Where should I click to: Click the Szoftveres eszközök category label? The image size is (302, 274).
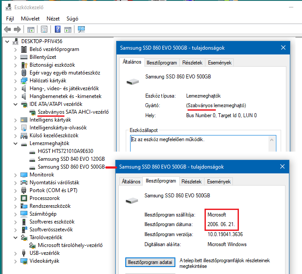(52, 222)
